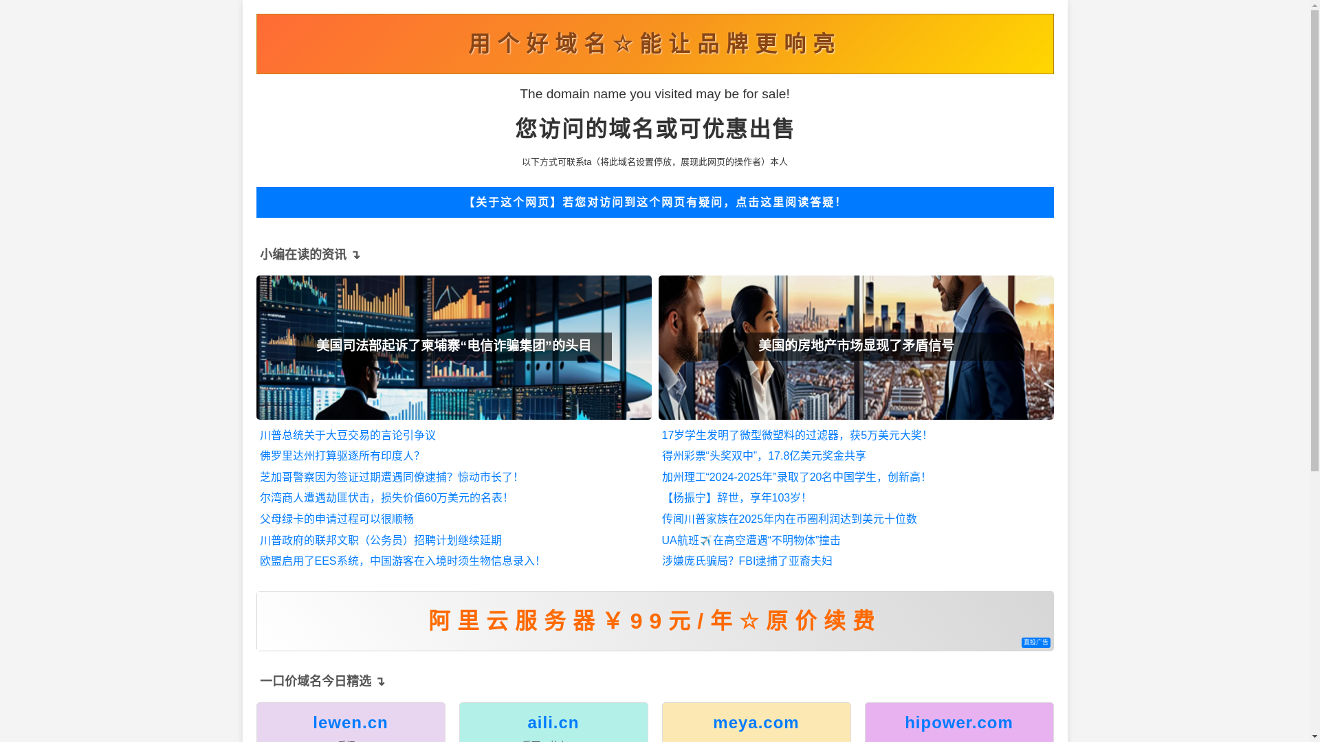Open the Texas lottery 1.78 billion link
Image resolution: width=1320 pixels, height=742 pixels.
(x=763, y=456)
